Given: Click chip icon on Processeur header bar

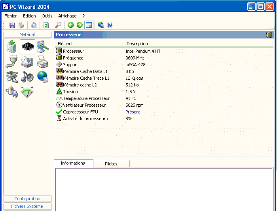Looking at the screenshot, I should click(269, 35).
